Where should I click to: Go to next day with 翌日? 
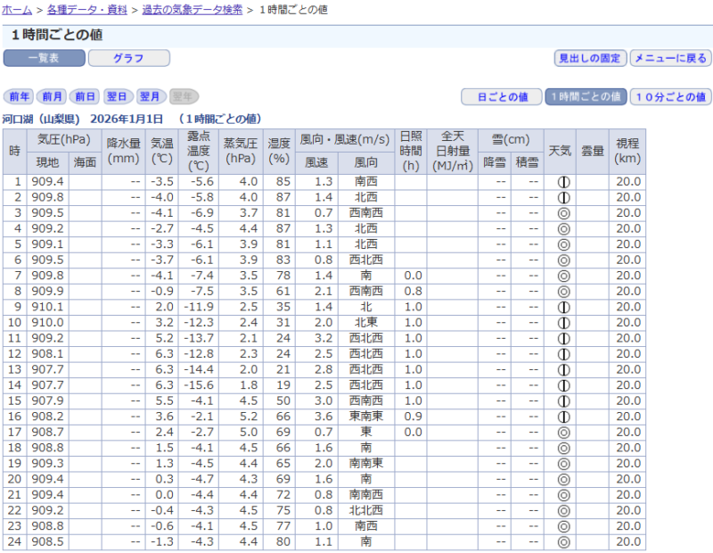click(118, 96)
